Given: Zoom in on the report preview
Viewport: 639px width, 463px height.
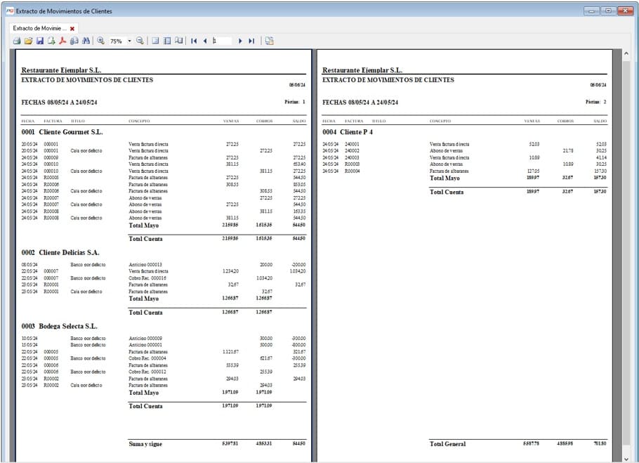Looking at the screenshot, I should [x=100, y=41].
